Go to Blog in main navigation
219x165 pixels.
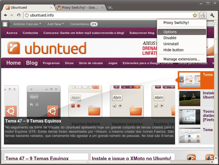point(32,63)
